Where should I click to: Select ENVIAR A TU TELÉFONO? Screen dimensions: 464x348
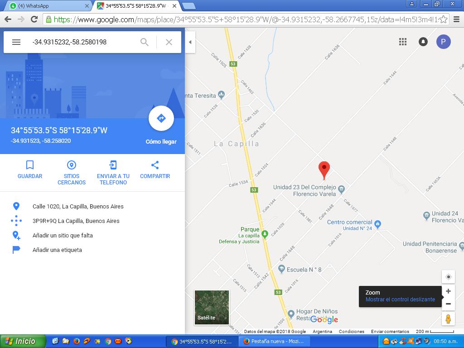click(x=113, y=173)
